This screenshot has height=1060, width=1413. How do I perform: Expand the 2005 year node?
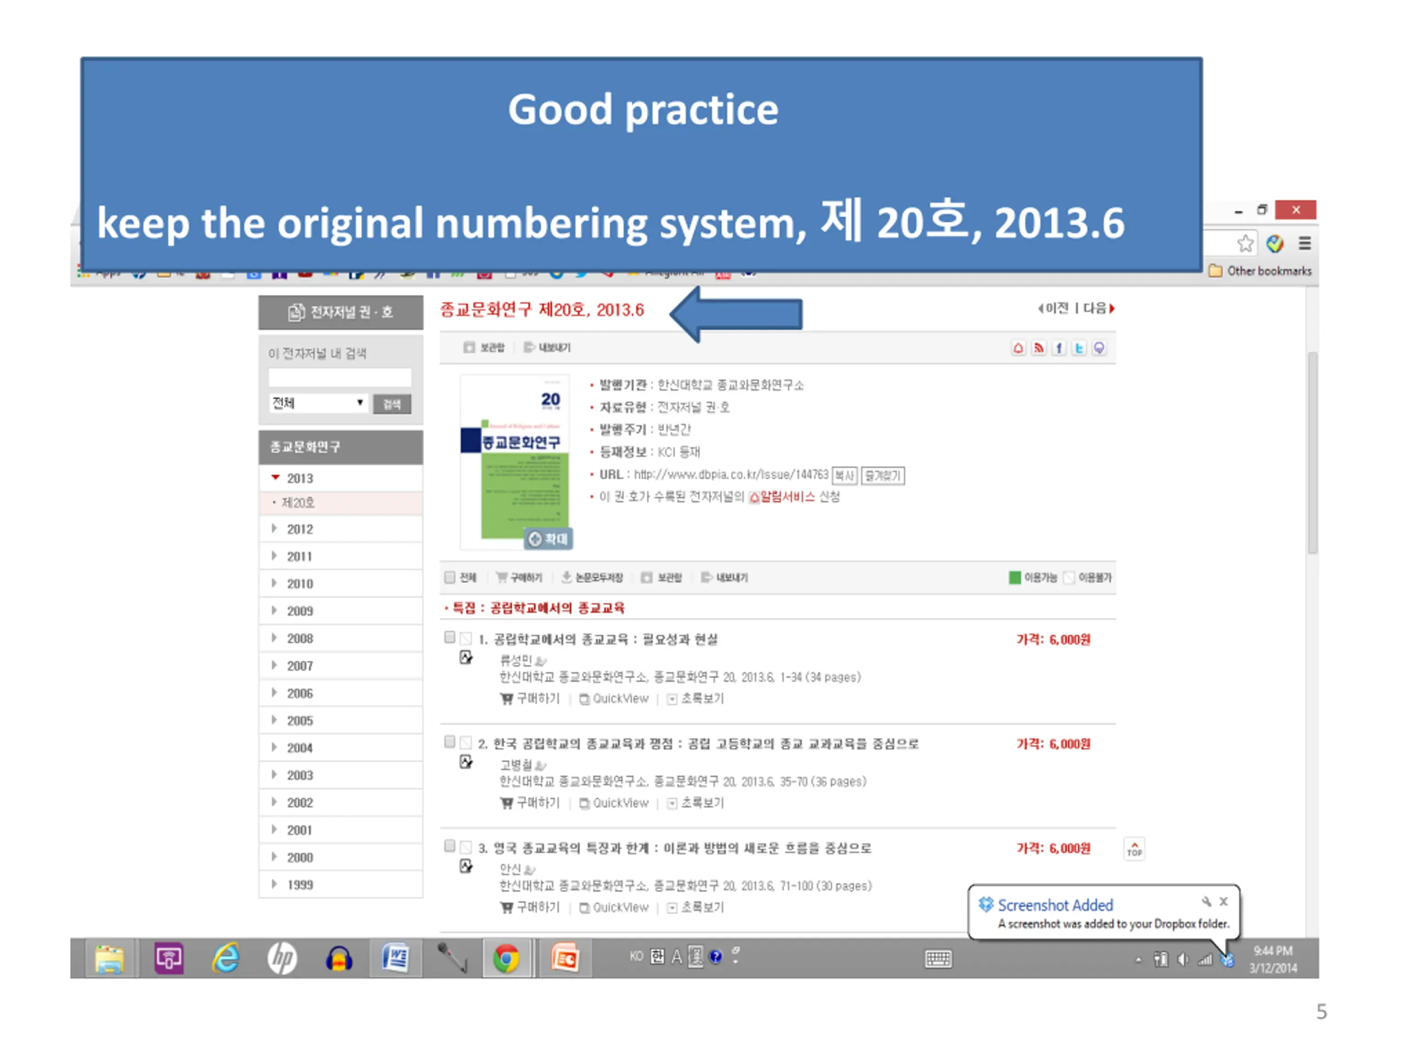(x=274, y=720)
